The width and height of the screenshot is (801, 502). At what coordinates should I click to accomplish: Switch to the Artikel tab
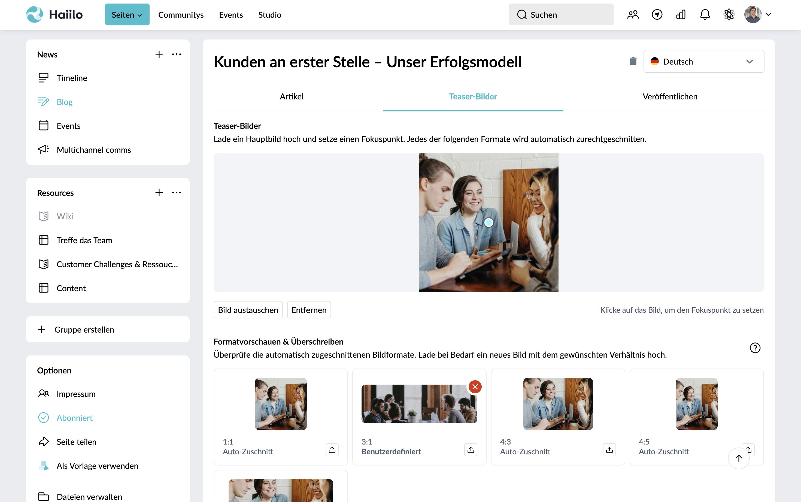[x=292, y=96]
